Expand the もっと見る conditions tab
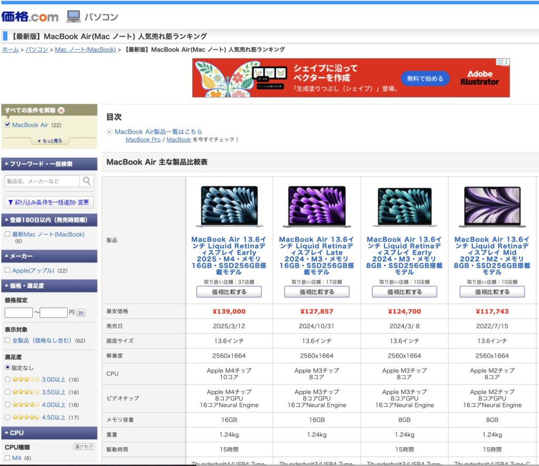539x466 pixels. pos(49,141)
